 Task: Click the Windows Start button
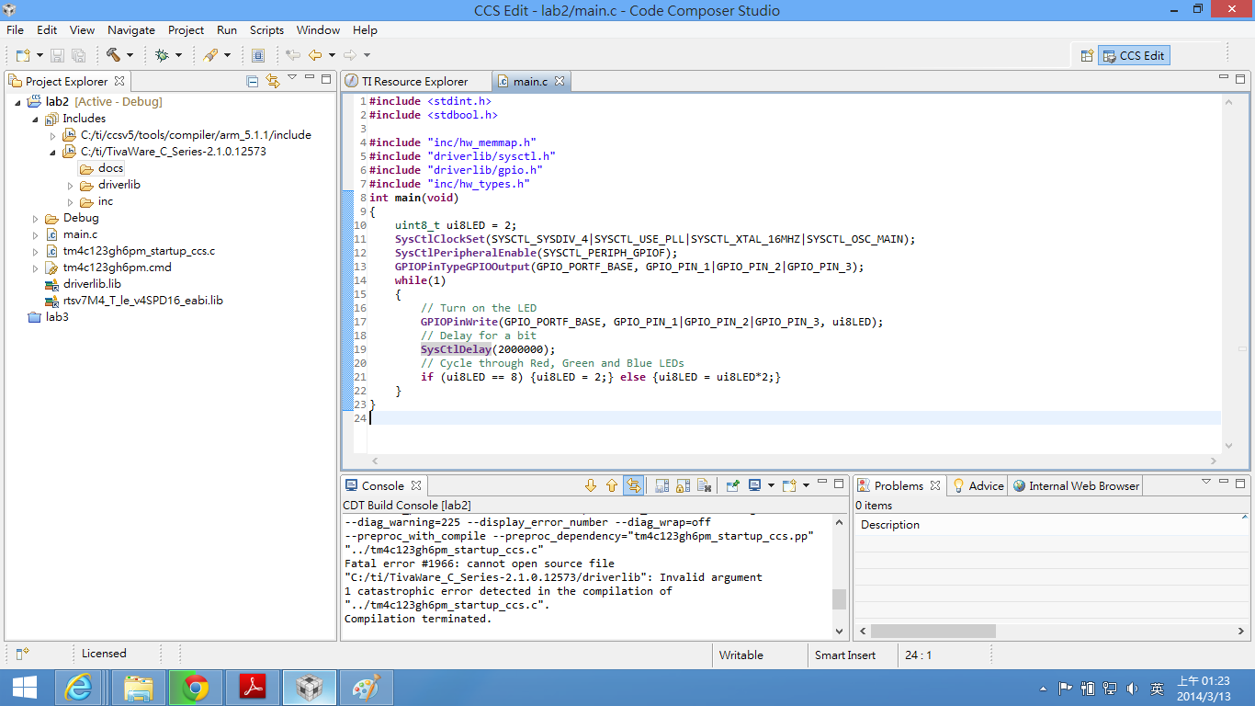tap(24, 688)
